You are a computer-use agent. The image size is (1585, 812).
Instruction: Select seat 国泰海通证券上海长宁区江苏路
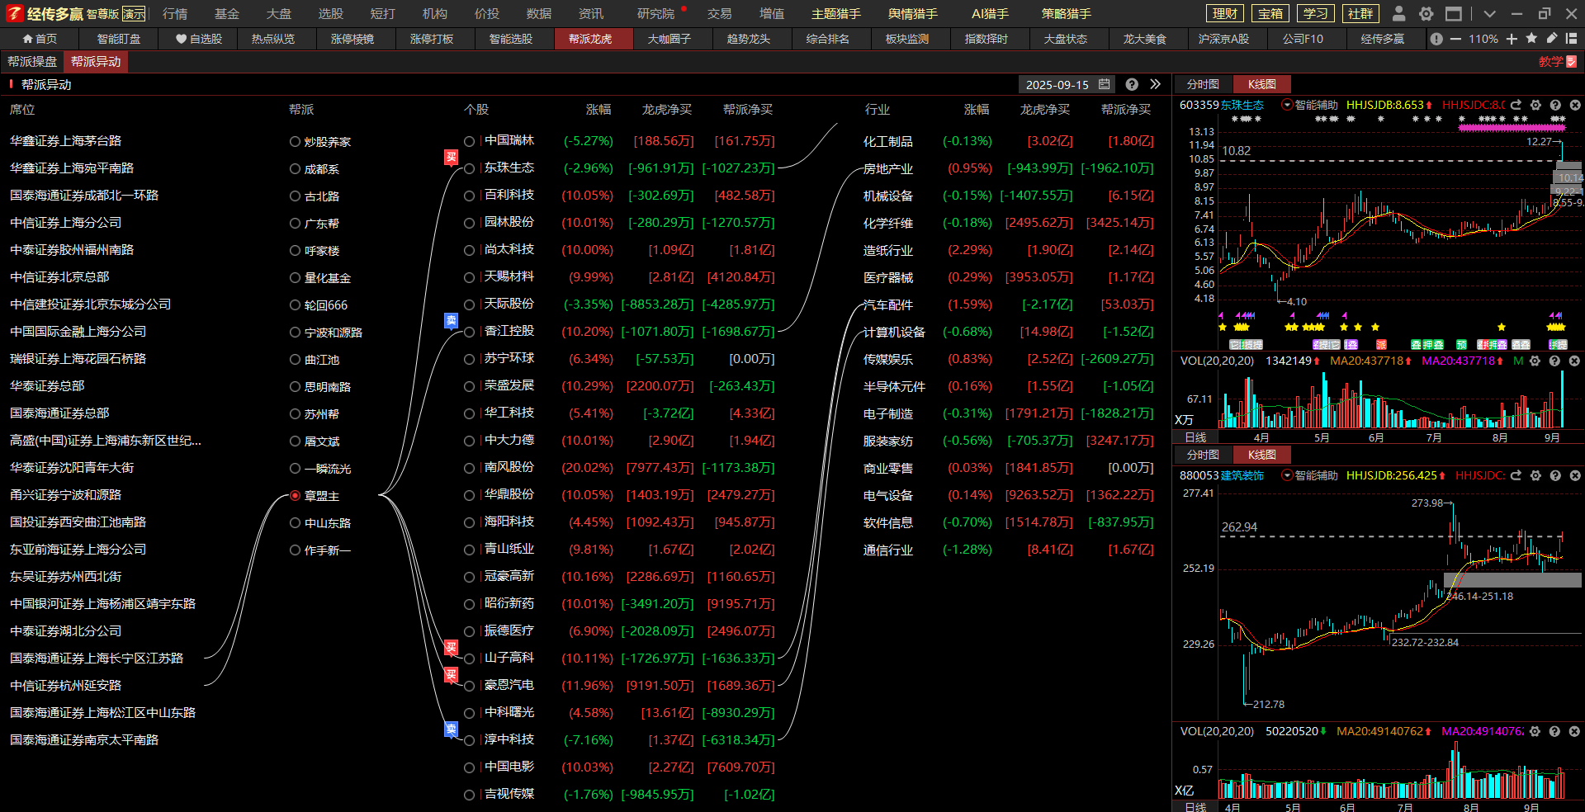click(x=97, y=659)
